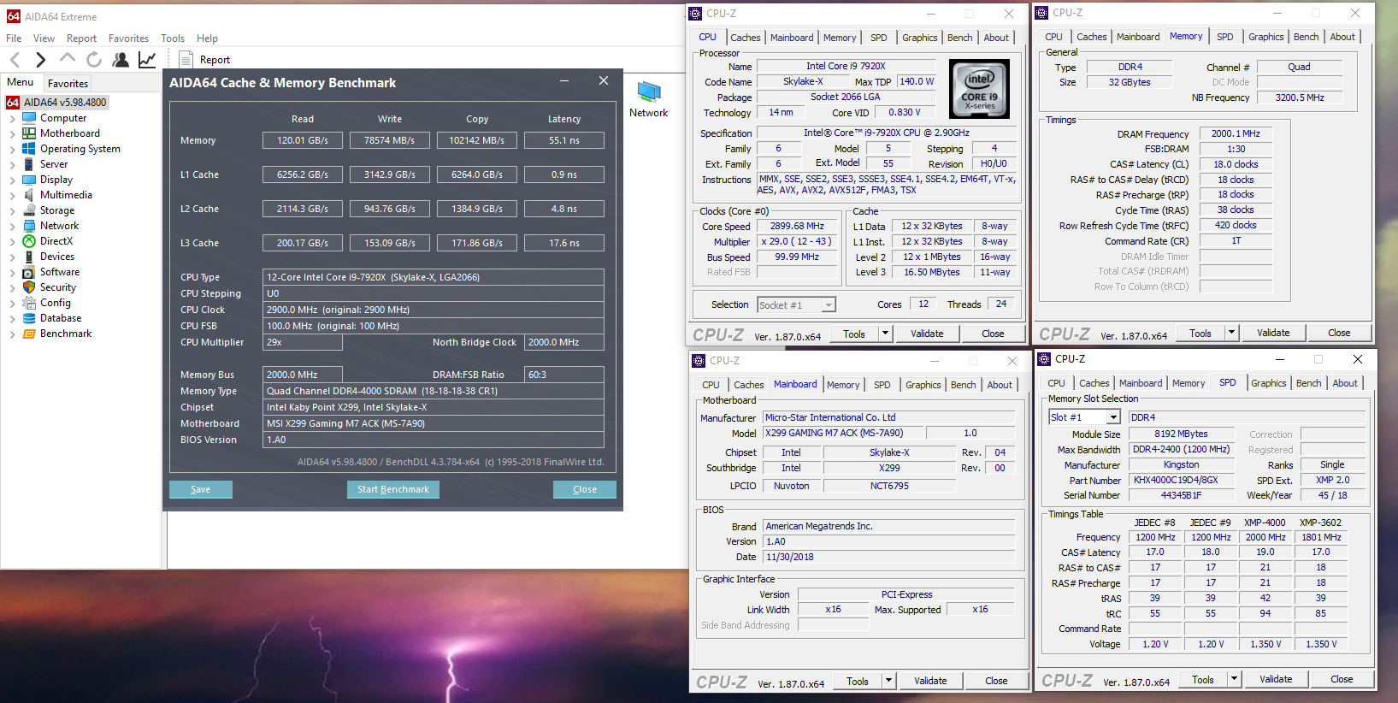Open the Socket #1 Selection dropdown in CPU-Z

(828, 305)
